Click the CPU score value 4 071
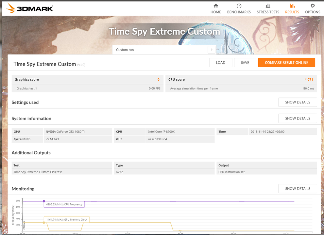Viewport: 324px width, 235px height. click(309, 79)
